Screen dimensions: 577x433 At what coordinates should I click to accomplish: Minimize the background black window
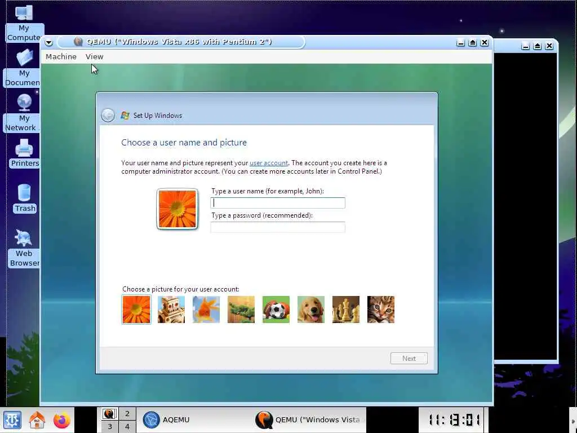coord(526,46)
